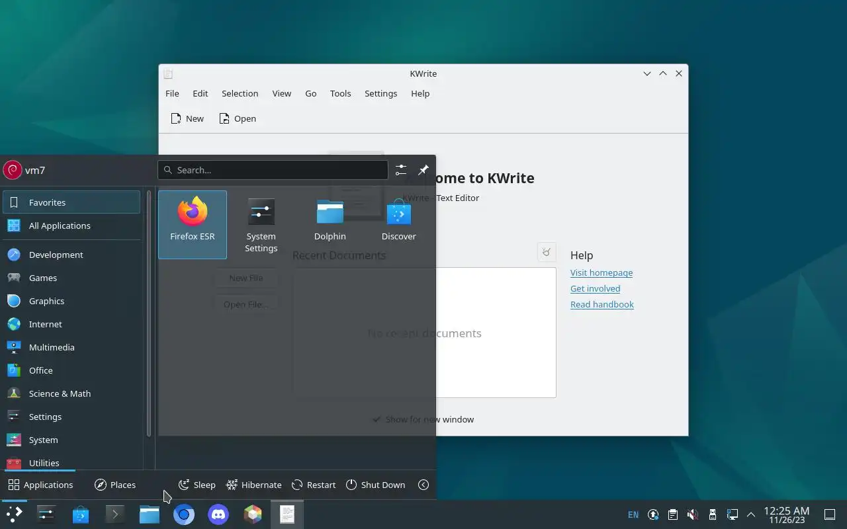Viewport: 847px width, 529px height.
Task: Open removable devices tray icon
Action: tap(712, 514)
